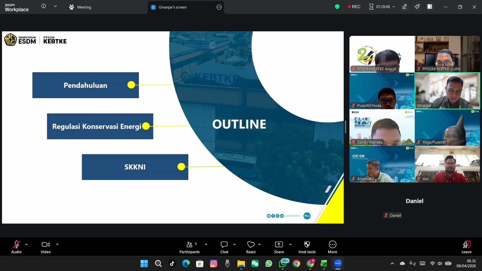Switch to the Meeting tab

click(80, 7)
